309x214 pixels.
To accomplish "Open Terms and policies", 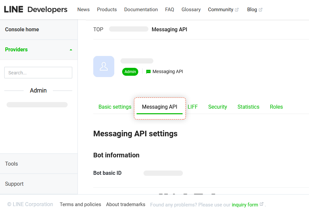I will [x=80, y=204].
